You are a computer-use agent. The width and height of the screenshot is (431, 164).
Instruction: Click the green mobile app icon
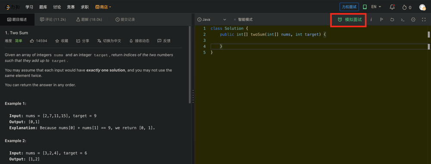click(x=365, y=7)
